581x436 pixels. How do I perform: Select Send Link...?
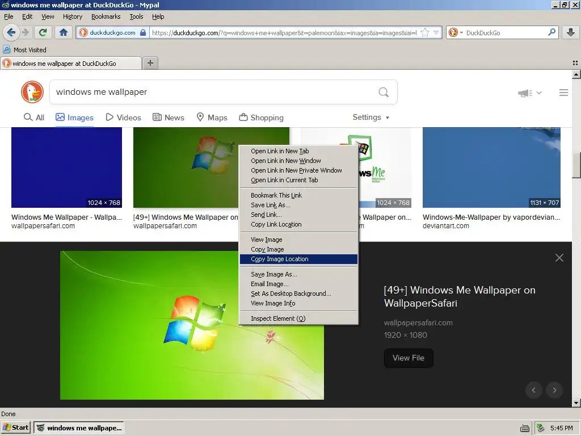click(x=298, y=214)
